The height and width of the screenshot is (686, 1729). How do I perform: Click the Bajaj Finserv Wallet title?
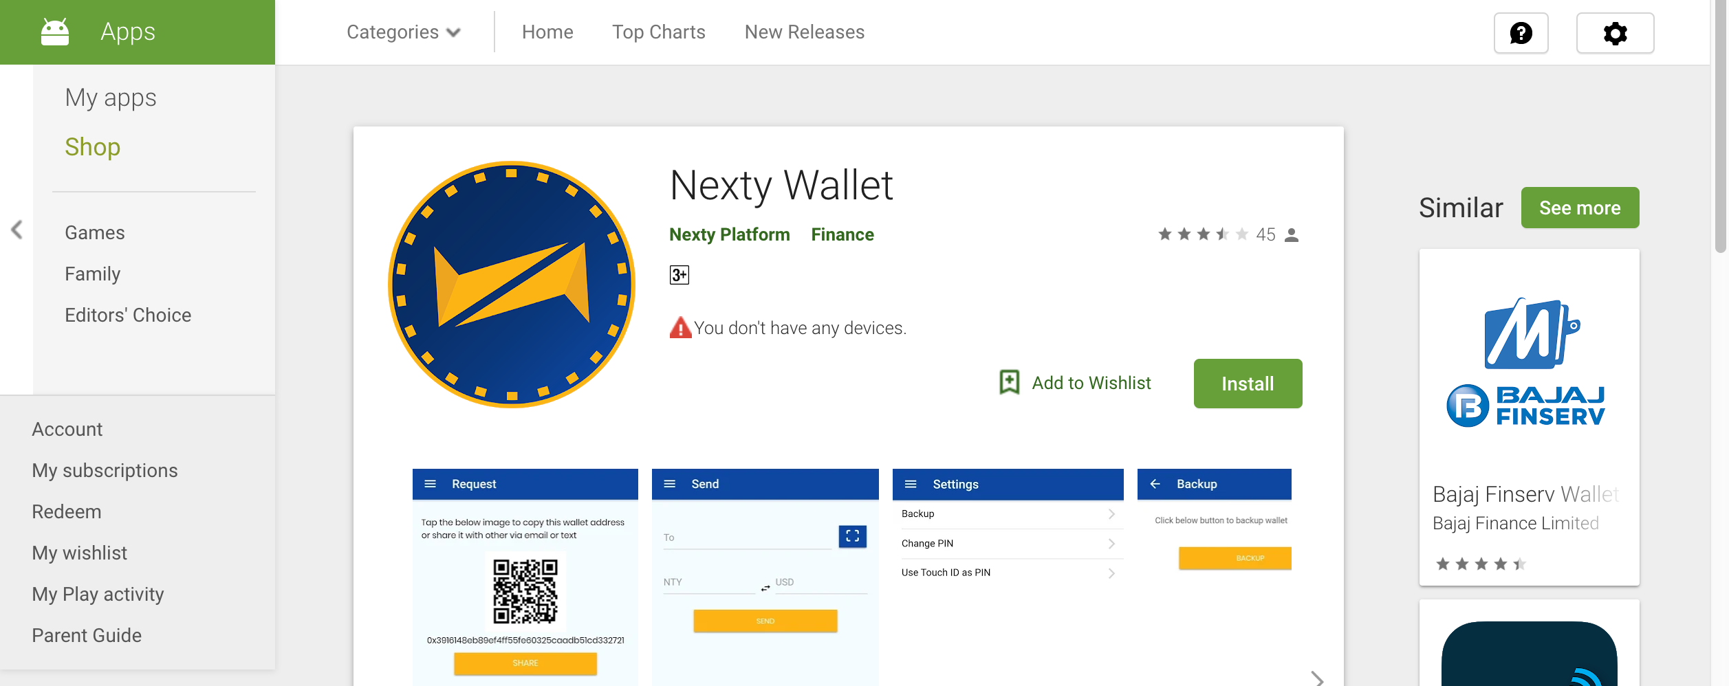pyautogui.click(x=1525, y=494)
